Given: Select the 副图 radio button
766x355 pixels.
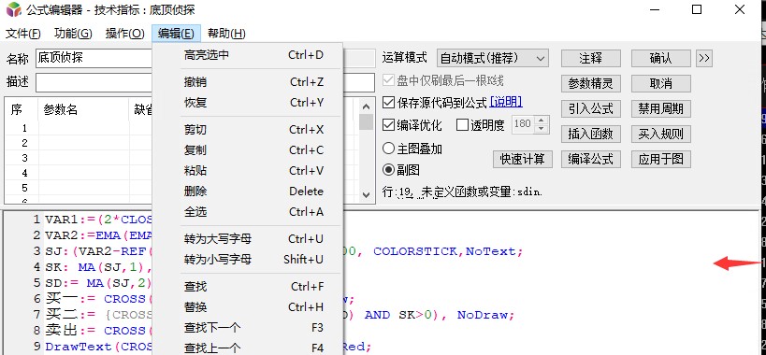Looking at the screenshot, I should coord(388,170).
